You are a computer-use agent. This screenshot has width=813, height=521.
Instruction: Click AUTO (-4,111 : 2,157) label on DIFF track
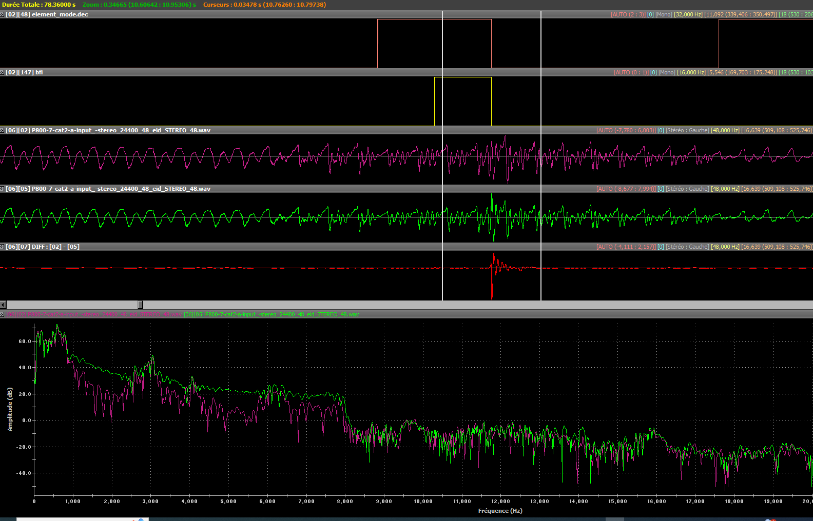[x=626, y=247]
